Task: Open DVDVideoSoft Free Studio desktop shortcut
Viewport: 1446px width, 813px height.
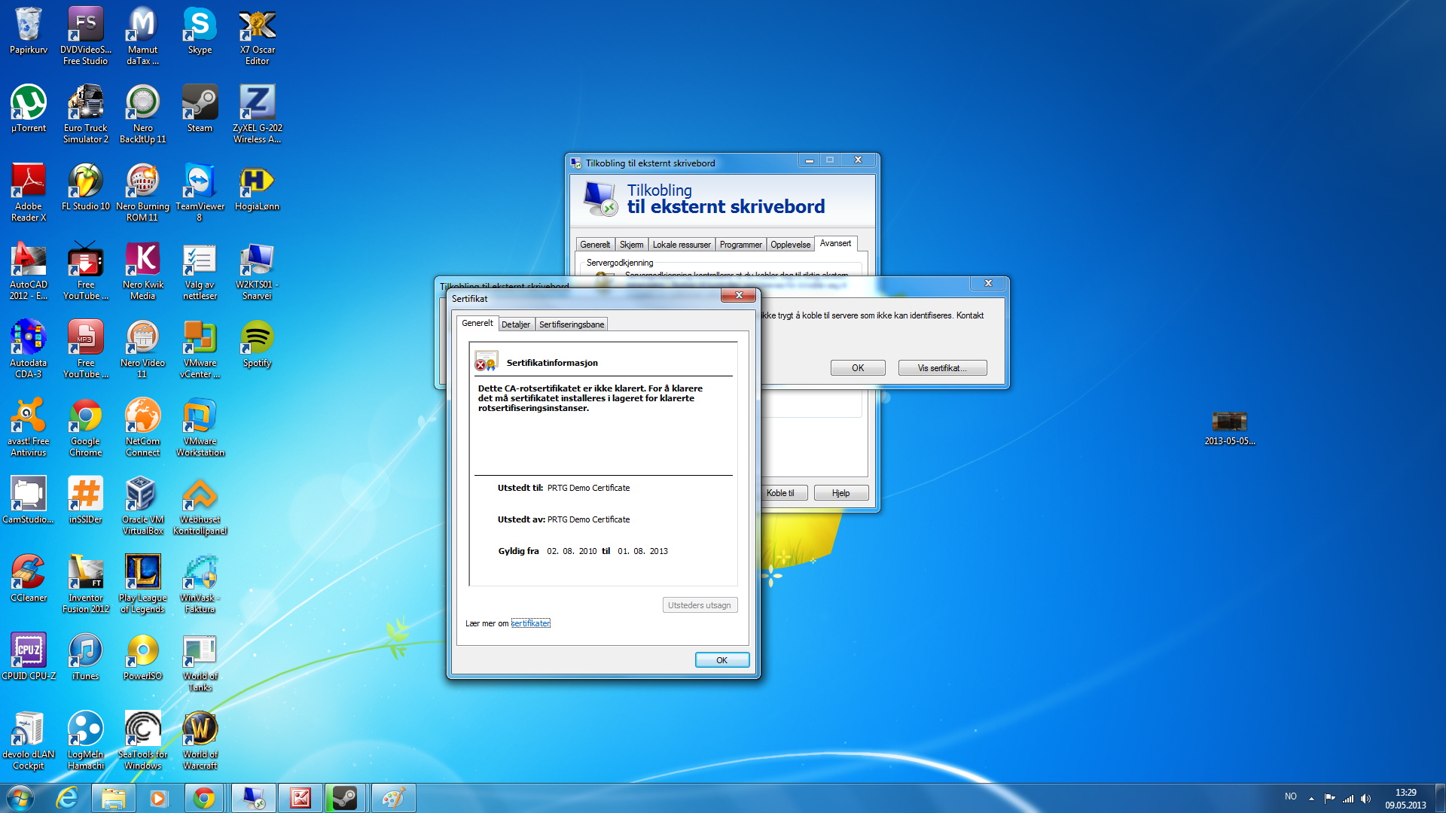Action: click(86, 35)
